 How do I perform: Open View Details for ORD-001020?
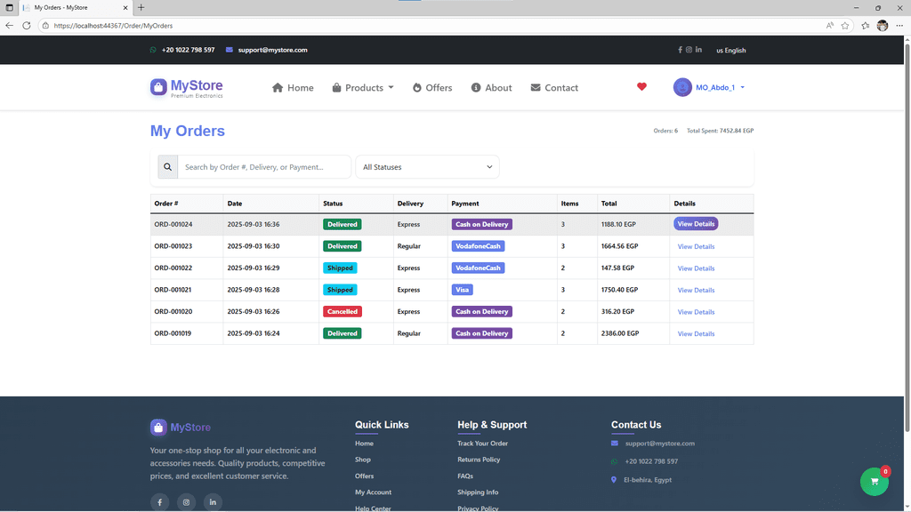click(696, 312)
